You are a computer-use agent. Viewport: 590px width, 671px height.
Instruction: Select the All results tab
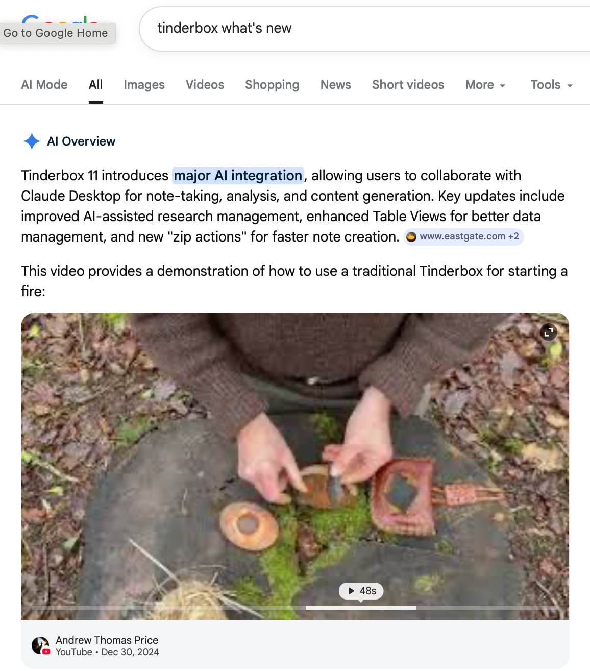(95, 85)
